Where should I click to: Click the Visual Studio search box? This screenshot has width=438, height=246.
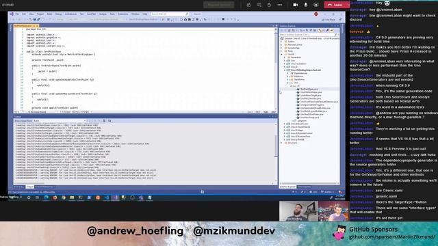click(170, 14)
